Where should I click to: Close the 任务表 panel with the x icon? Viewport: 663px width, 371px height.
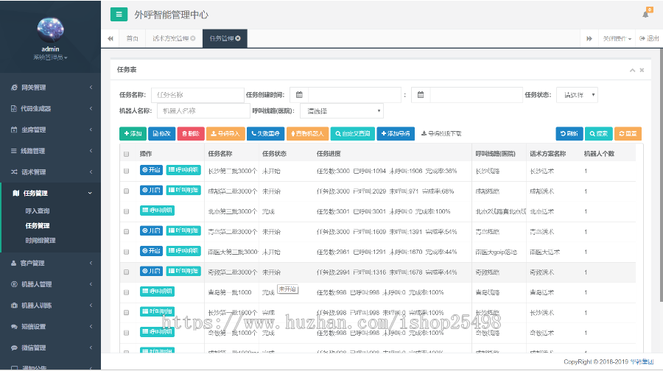642,70
